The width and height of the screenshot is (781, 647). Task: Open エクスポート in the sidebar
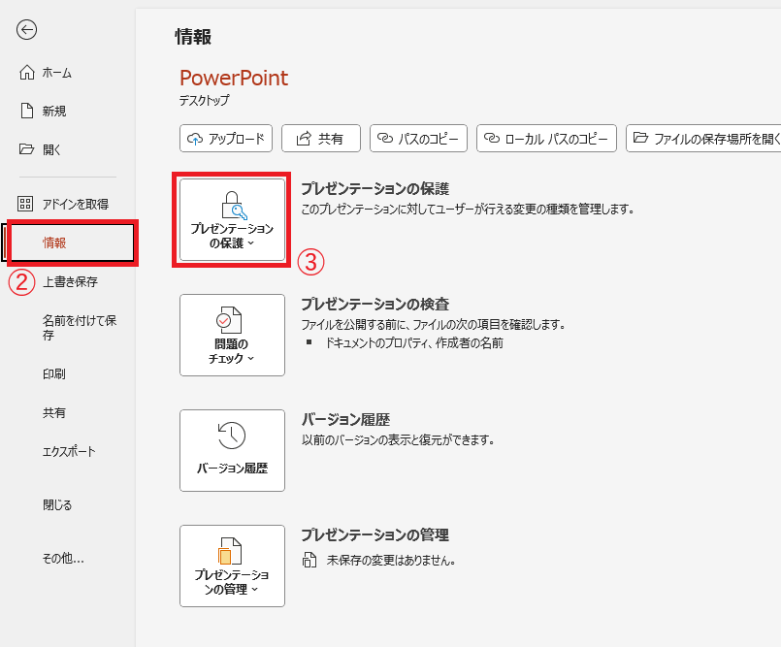pos(69,451)
